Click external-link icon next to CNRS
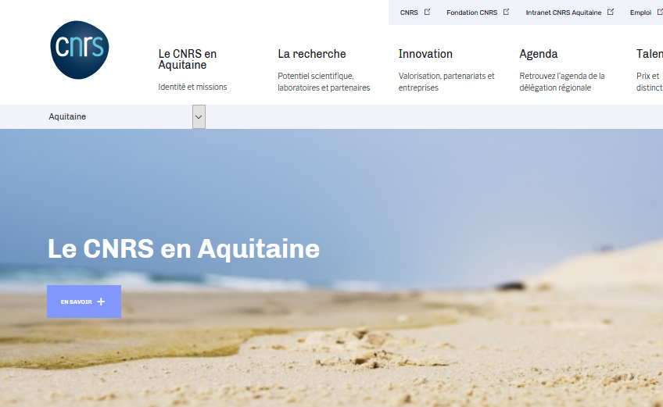Screen dimensions: 663x407 pyautogui.click(x=427, y=12)
